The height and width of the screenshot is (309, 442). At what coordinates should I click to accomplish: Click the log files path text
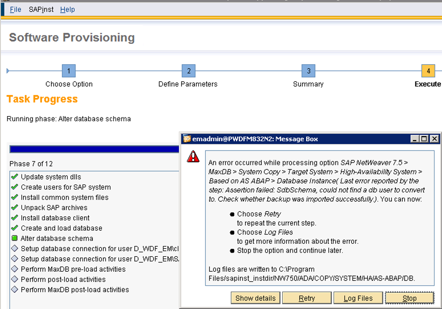coord(312,274)
